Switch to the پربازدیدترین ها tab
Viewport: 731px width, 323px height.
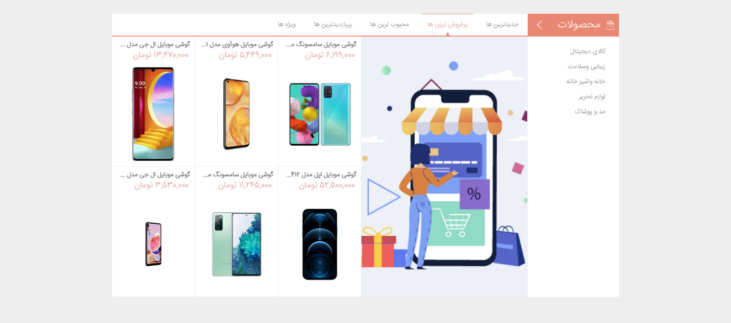click(333, 24)
